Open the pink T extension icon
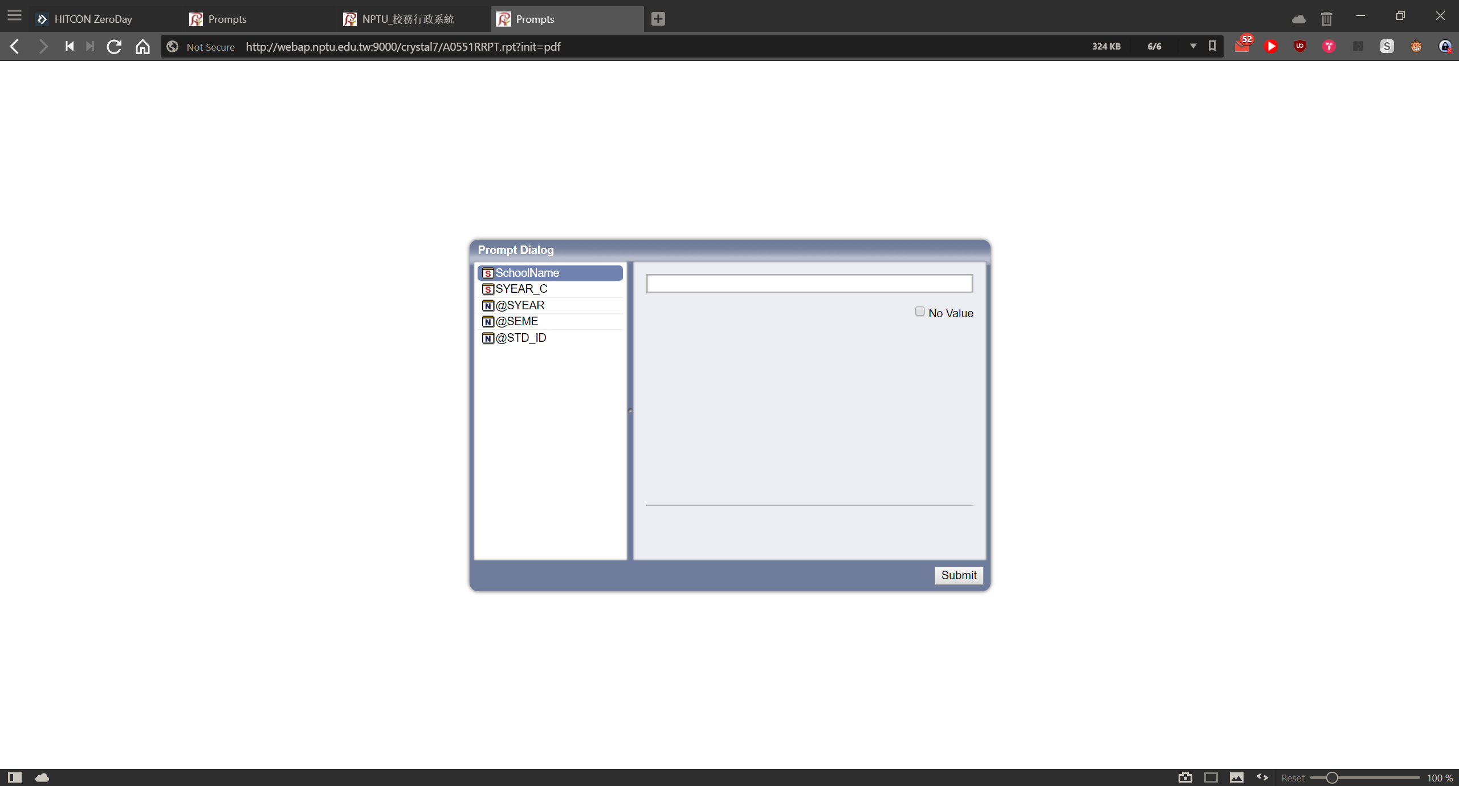 1329,47
